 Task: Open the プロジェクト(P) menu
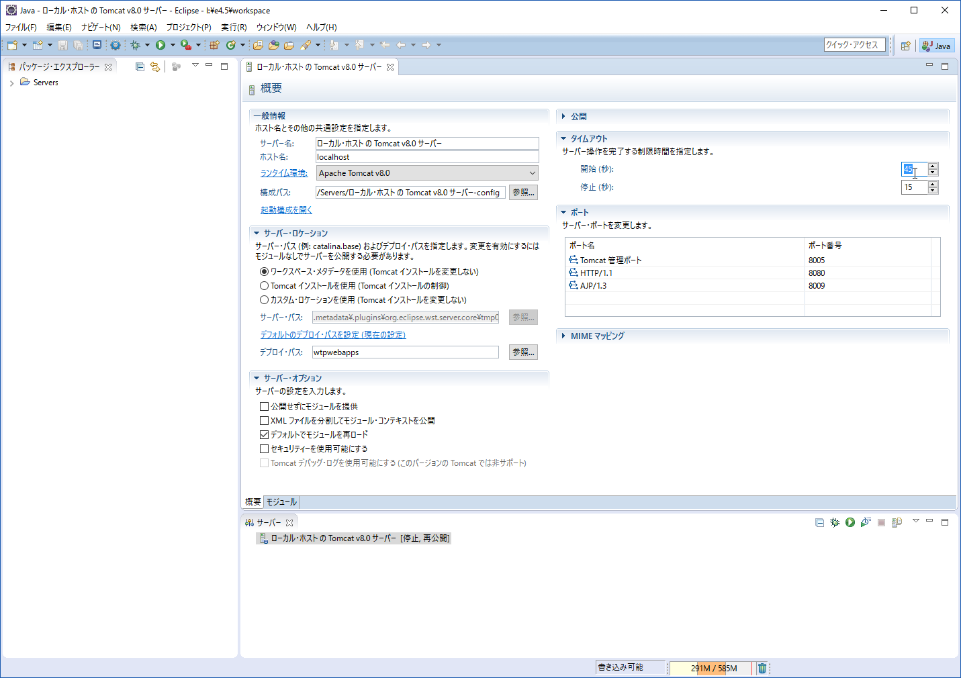[189, 28]
